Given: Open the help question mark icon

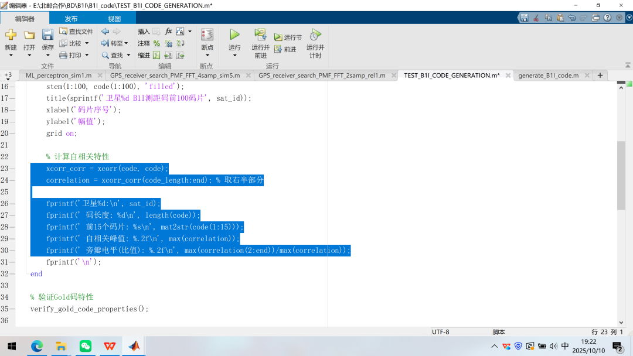Looking at the screenshot, I should [607, 18].
